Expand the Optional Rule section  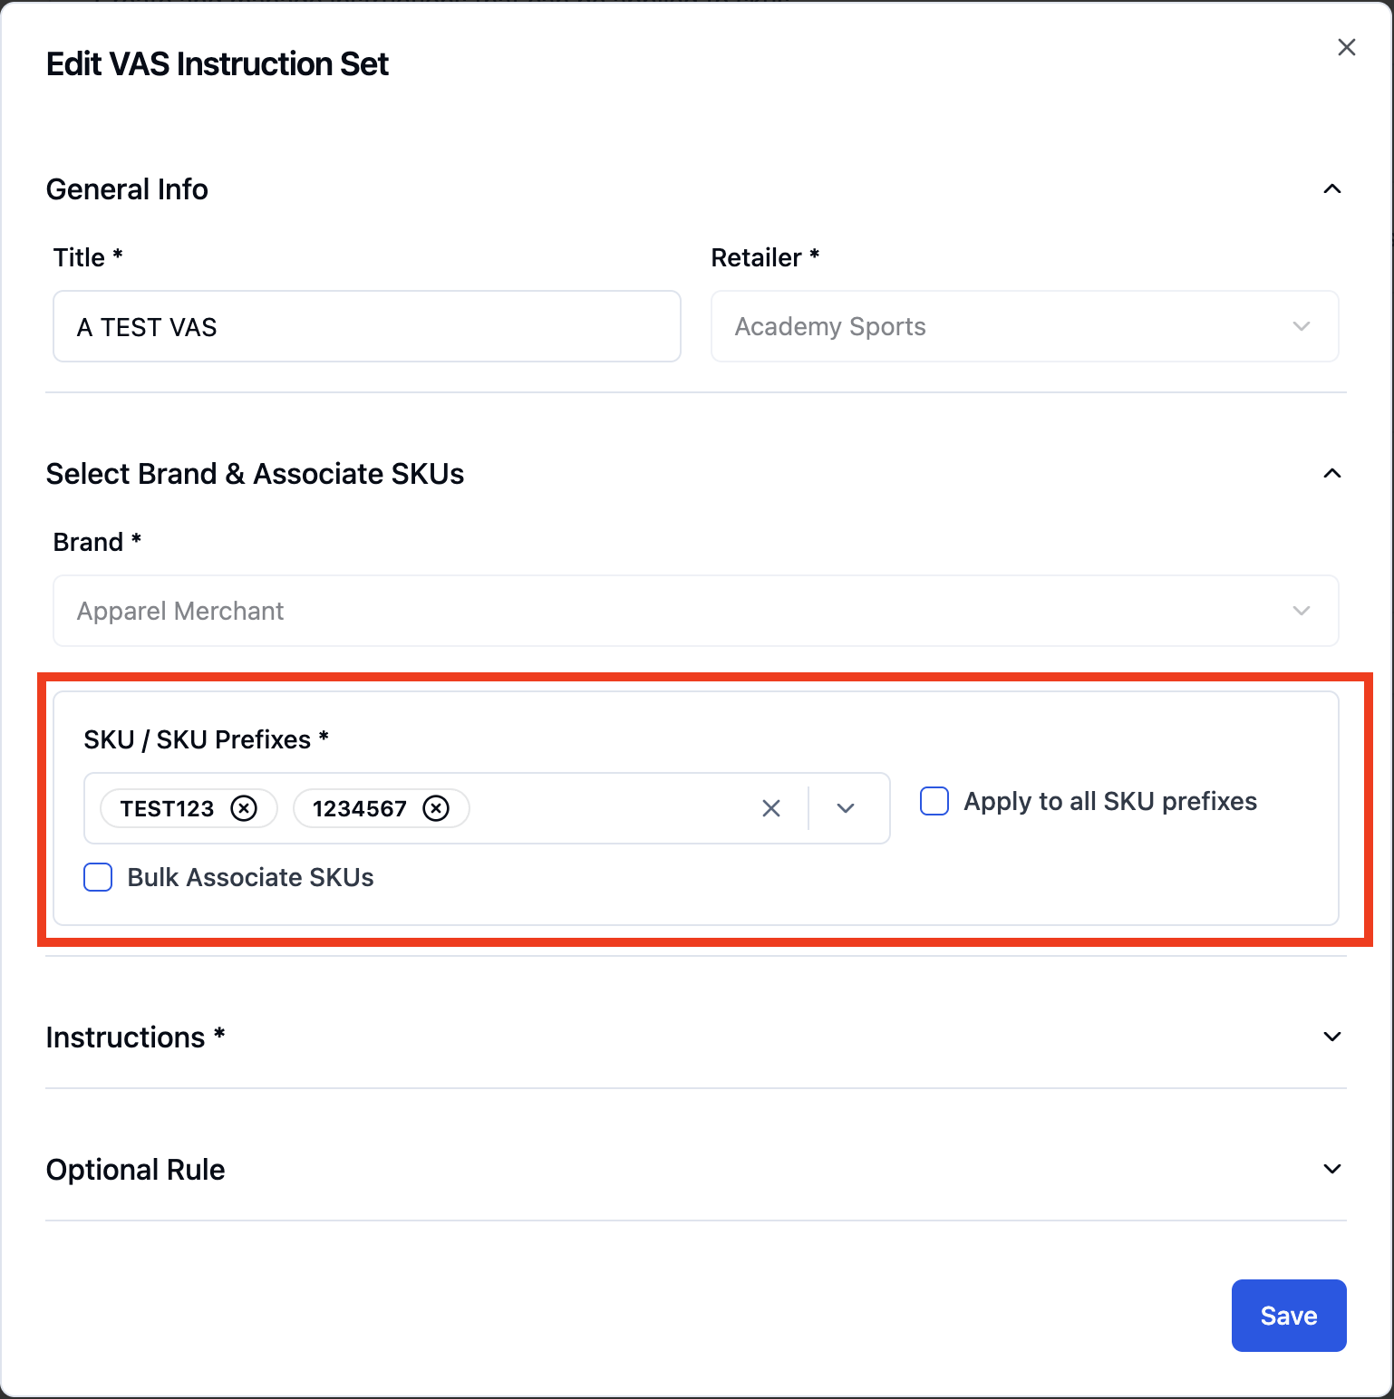coord(1331,1169)
